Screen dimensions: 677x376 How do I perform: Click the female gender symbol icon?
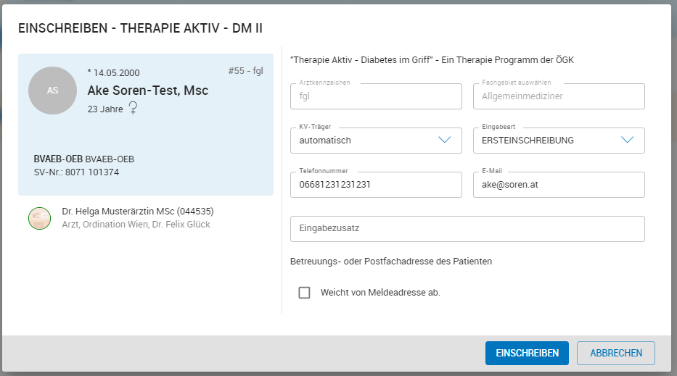[133, 108]
